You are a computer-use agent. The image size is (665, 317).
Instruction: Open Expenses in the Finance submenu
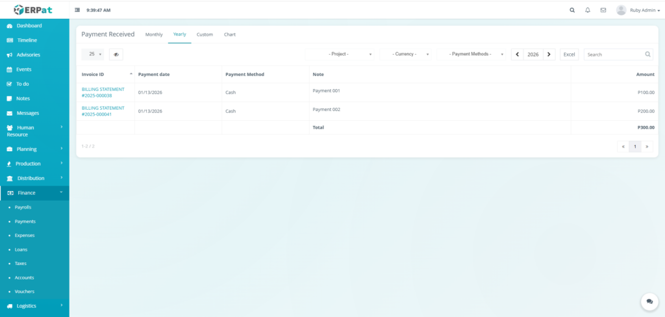click(x=25, y=235)
